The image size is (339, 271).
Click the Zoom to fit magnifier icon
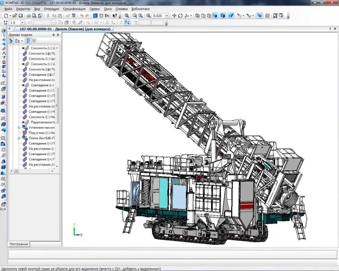tap(127, 16)
